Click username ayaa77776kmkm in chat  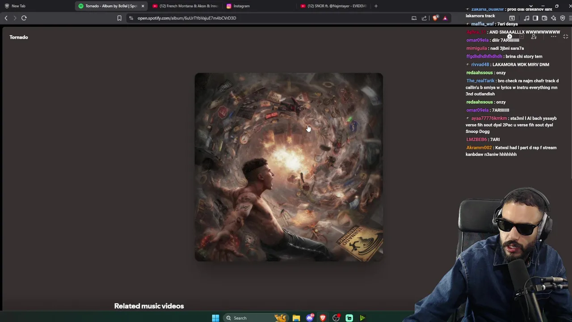pos(489,119)
